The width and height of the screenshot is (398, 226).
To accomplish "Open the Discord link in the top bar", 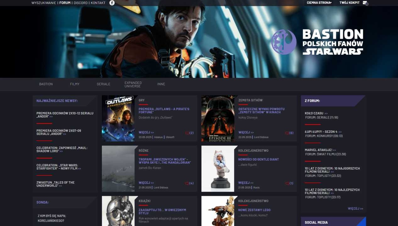I will click(81, 3).
